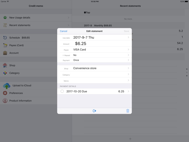Screen dimensions: 189x142
Task: Open Preferences in the sidebar
Action: click(28, 93)
